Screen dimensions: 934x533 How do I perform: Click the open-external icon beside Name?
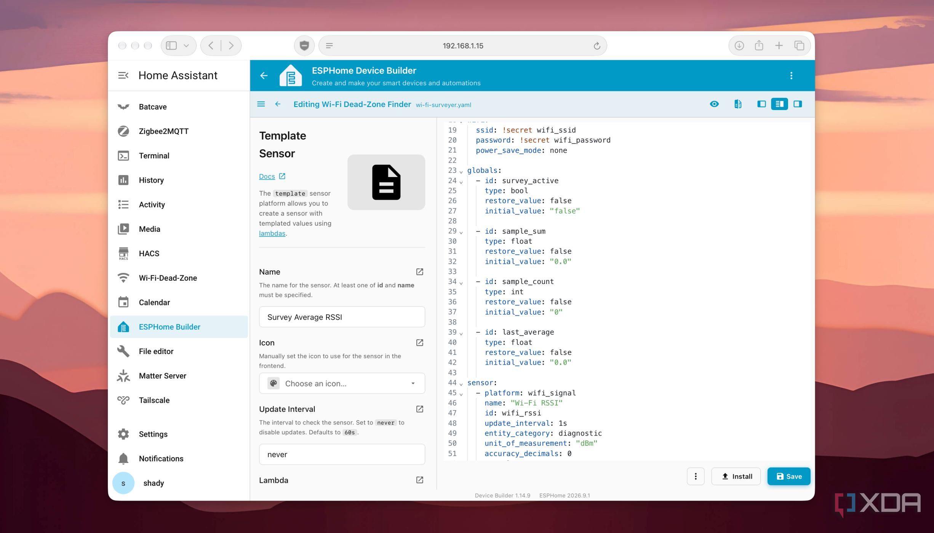tap(419, 272)
